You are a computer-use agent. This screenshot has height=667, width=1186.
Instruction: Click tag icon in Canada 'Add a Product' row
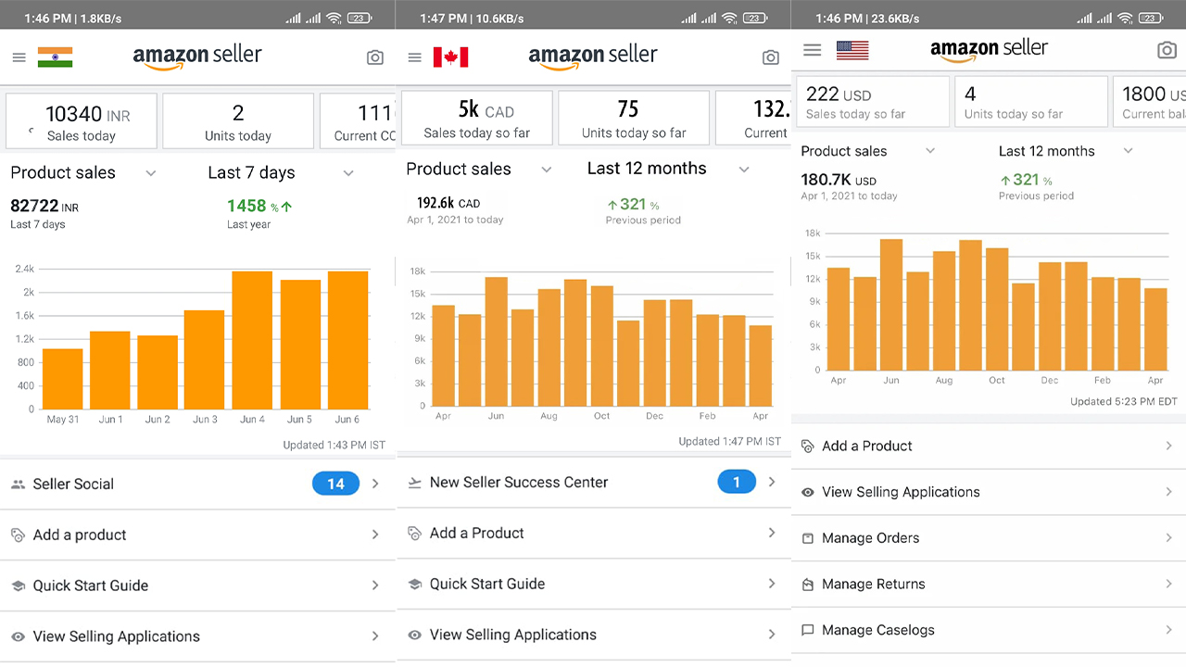click(414, 533)
